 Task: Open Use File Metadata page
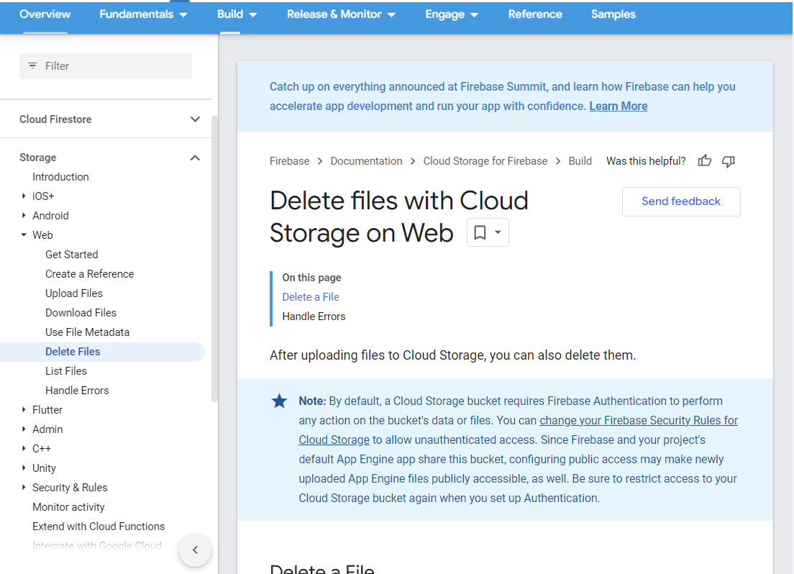[87, 332]
